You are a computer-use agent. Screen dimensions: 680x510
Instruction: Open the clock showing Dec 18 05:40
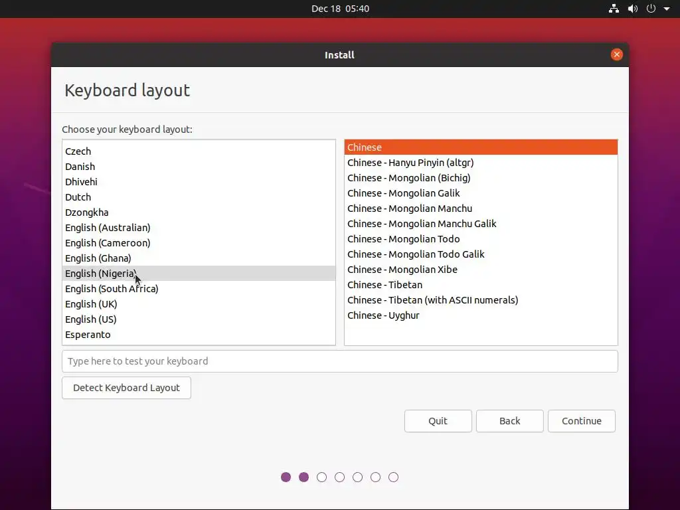point(340,9)
